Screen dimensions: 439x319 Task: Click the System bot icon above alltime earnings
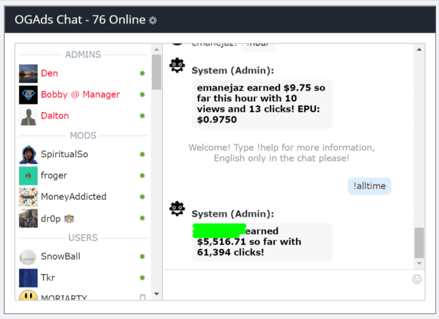point(177,209)
